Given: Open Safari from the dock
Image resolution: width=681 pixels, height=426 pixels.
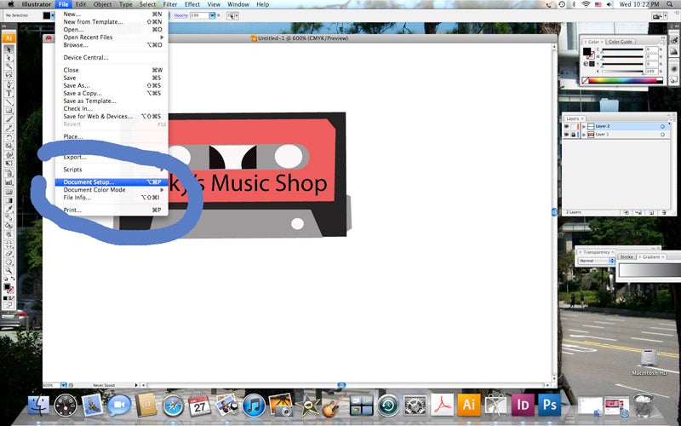Looking at the screenshot, I should click(x=173, y=403).
